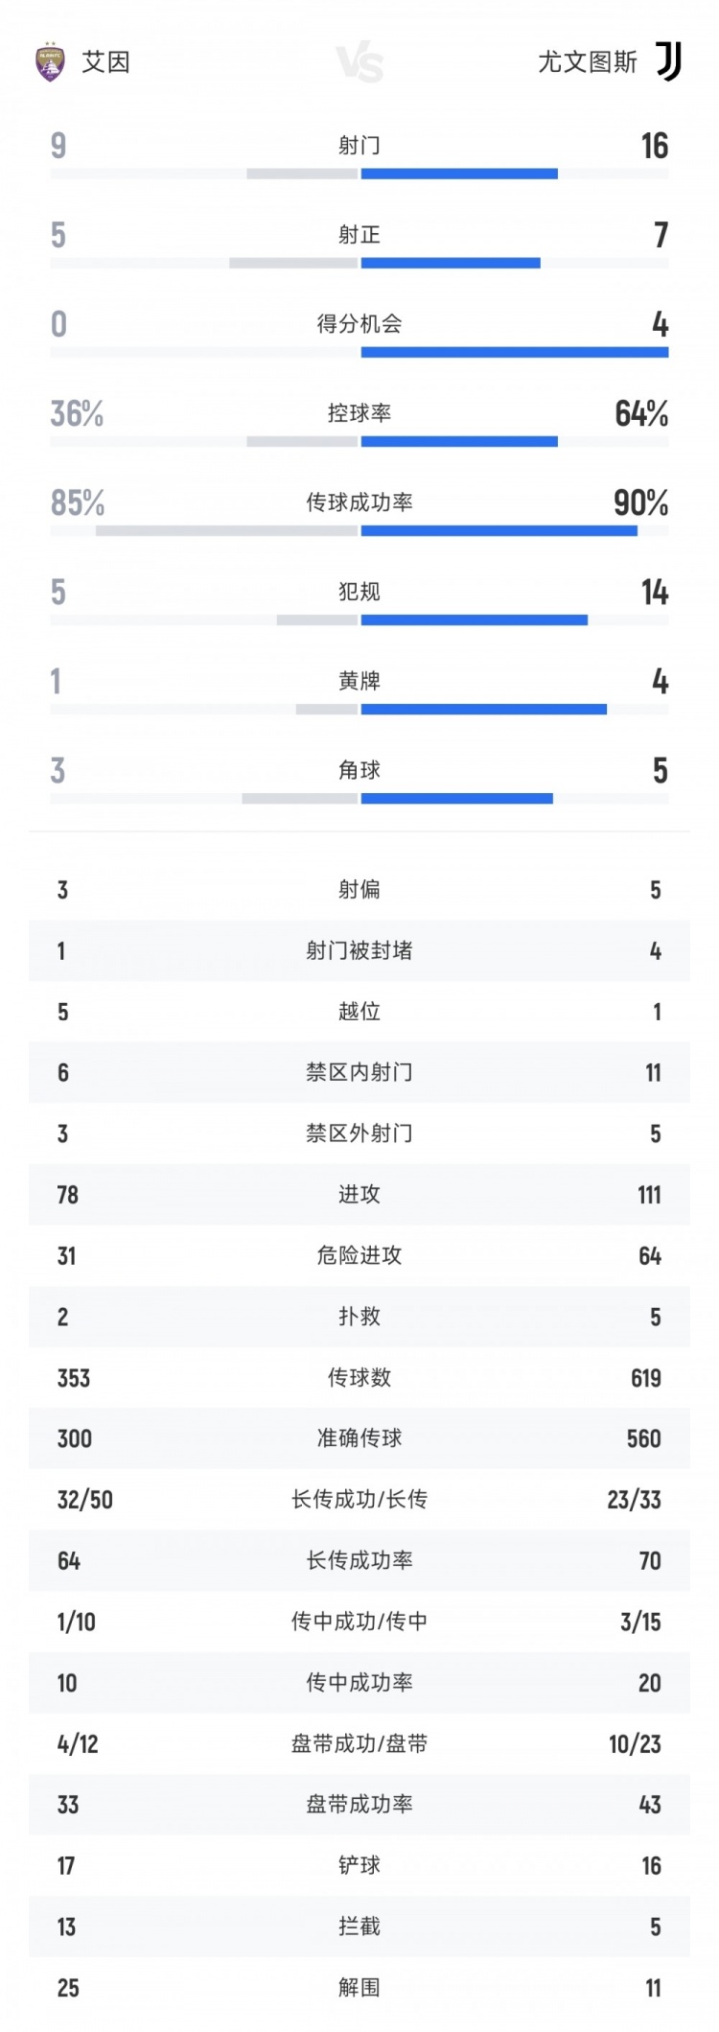Click the 射正 stat label
Viewport: 719px width, 2032px height.
[359, 235]
